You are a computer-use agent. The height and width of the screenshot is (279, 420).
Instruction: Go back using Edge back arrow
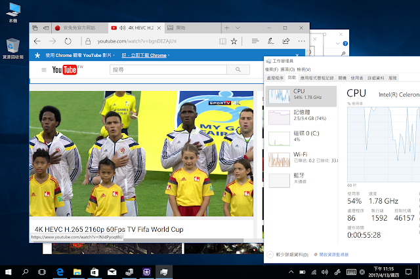click(x=37, y=41)
